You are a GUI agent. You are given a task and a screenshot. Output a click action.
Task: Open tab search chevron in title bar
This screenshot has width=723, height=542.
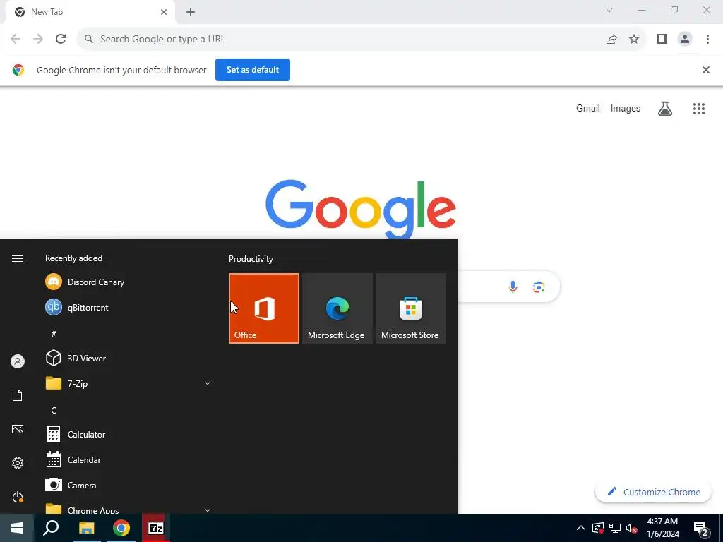(x=609, y=10)
